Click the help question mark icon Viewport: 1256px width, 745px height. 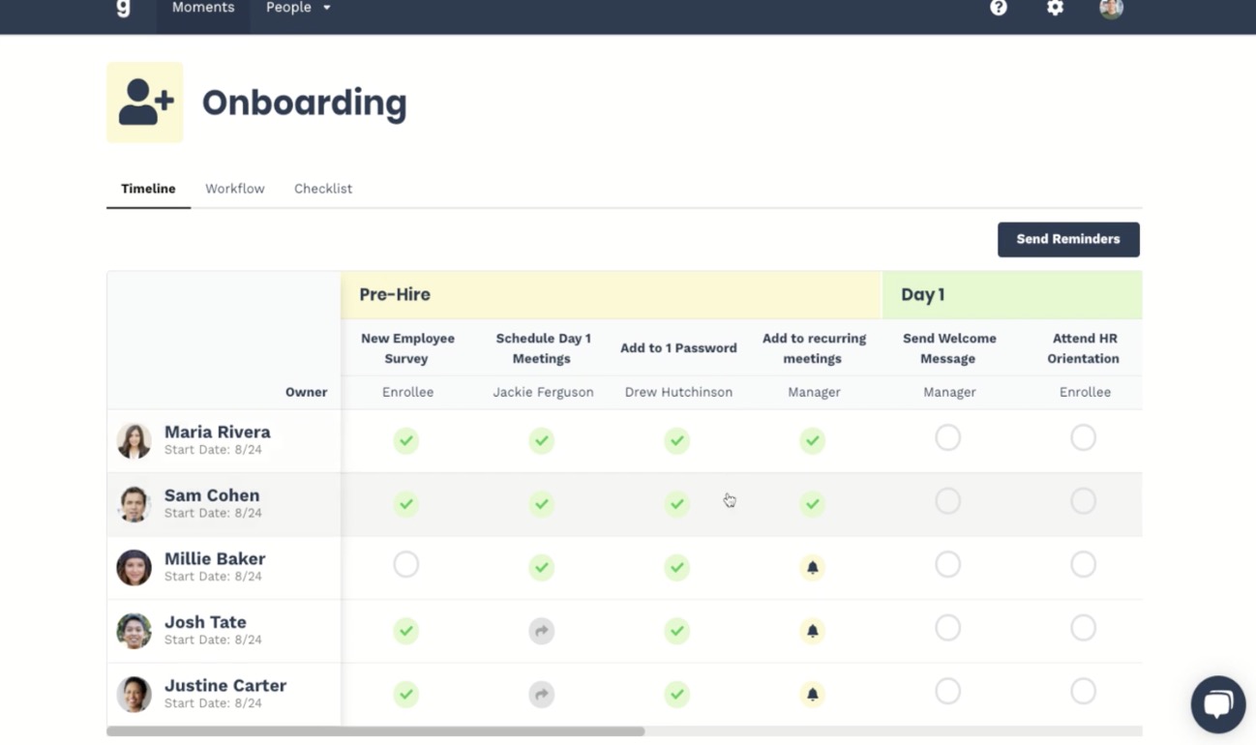(x=999, y=8)
